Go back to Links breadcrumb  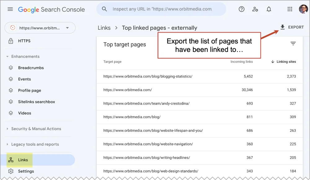(x=104, y=28)
